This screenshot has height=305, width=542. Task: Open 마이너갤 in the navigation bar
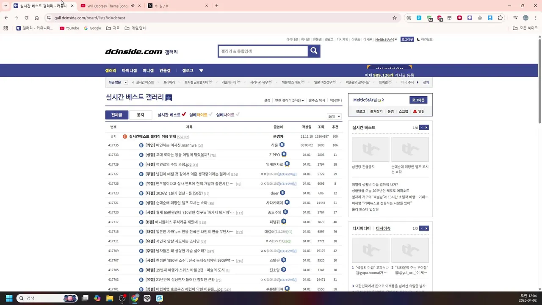pyautogui.click(x=130, y=70)
